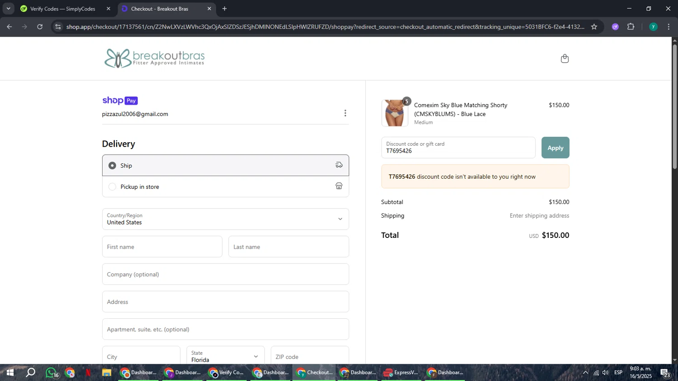Click the Last name field
678x381 pixels.
coord(289,246)
